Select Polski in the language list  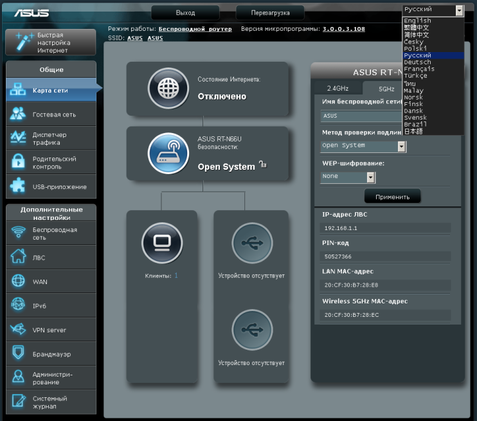pyautogui.click(x=433, y=48)
